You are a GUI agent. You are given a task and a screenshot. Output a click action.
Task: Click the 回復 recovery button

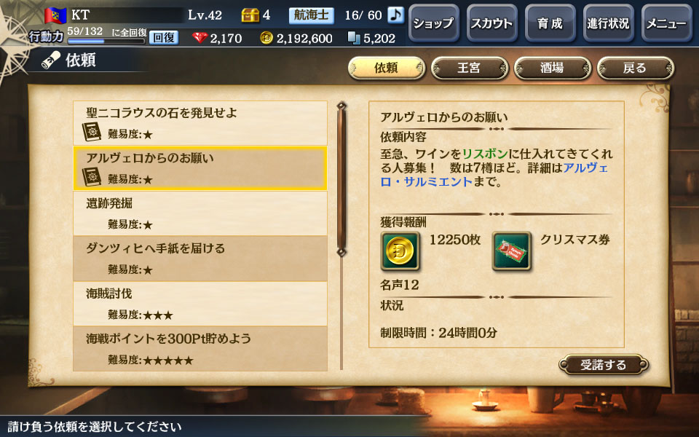164,37
